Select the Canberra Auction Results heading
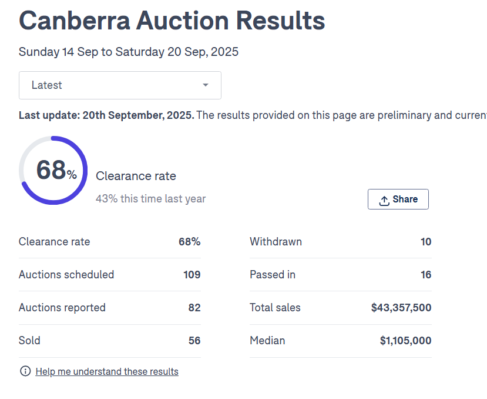Image resolution: width=487 pixels, height=399 pixels. pyautogui.click(x=172, y=21)
